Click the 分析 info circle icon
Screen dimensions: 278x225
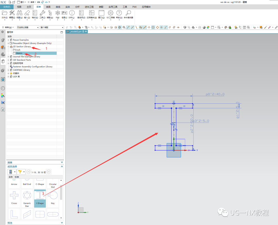click(x=72, y=13)
